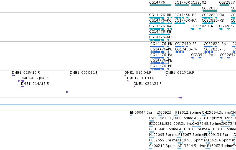The height and width of the screenshot is (150, 236).
Task: Click transcript CG14476-RC
Action: coord(160,21)
